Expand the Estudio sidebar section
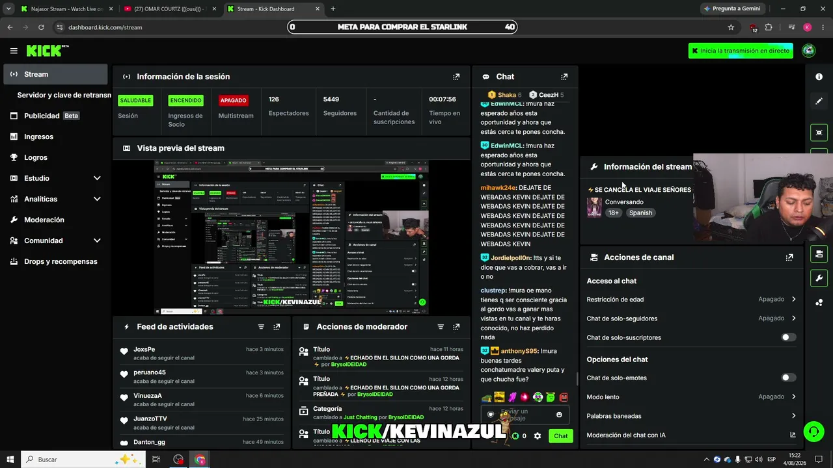The height and width of the screenshot is (468, 833). pyautogui.click(x=97, y=178)
